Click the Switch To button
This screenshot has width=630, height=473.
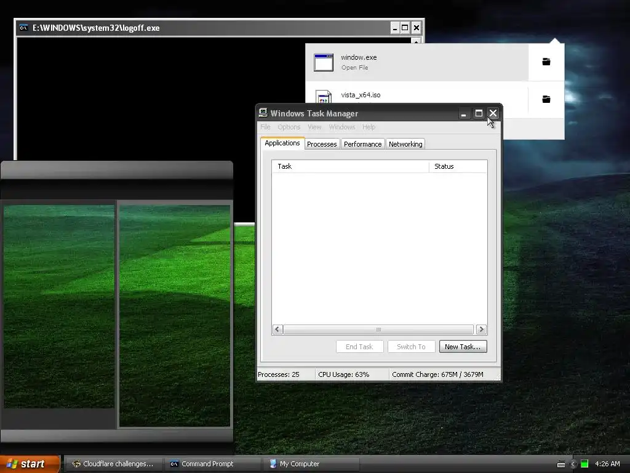coord(411,347)
